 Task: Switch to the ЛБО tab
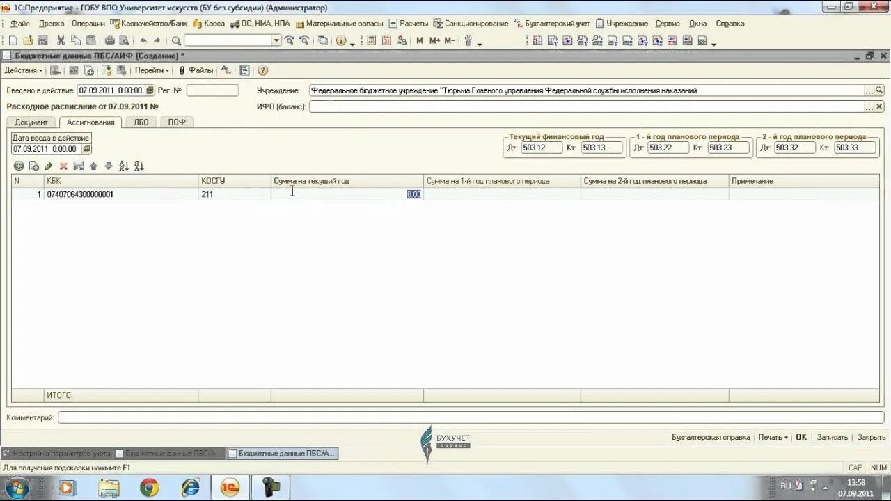(x=141, y=122)
